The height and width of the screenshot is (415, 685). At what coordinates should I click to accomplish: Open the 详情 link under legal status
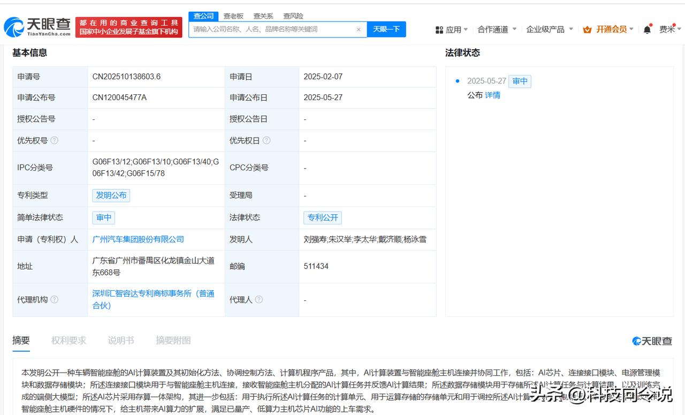(492, 95)
